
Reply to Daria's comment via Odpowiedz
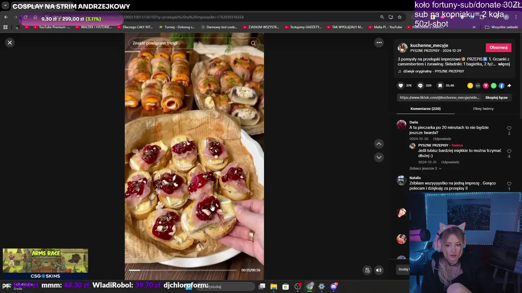(x=442, y=139)
